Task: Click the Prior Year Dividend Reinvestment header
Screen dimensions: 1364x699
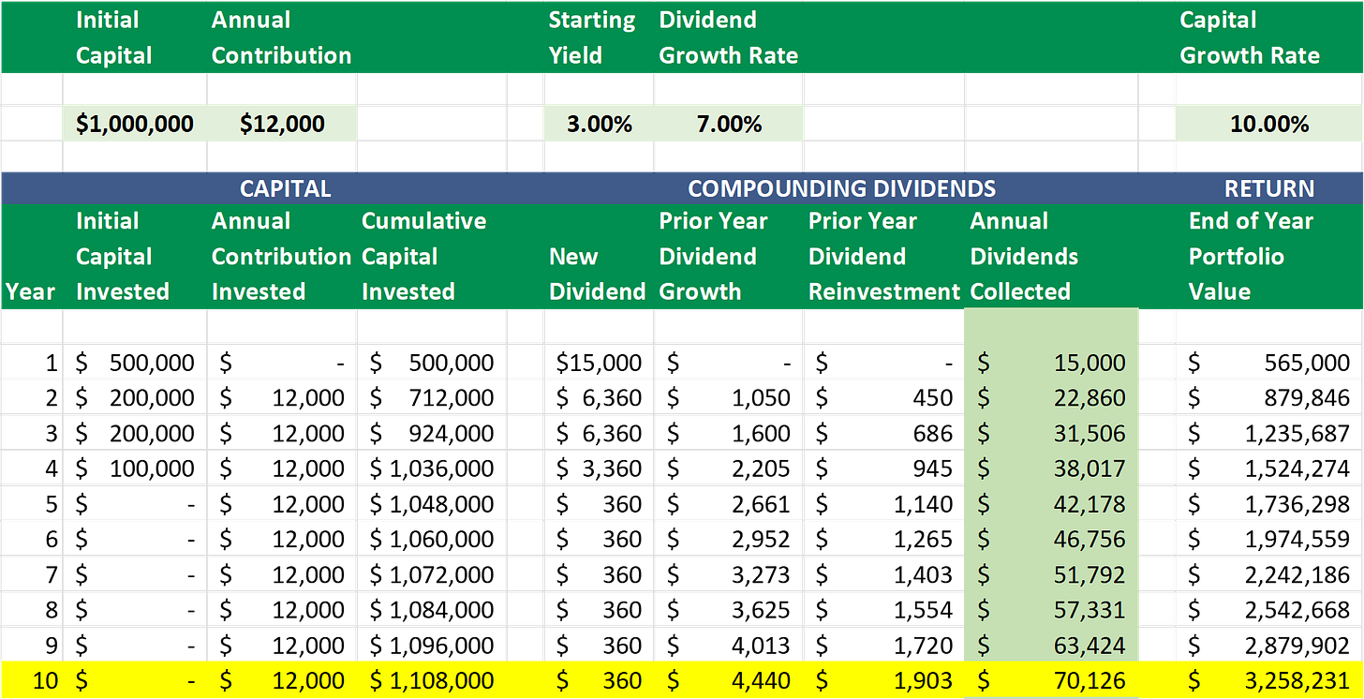Action: 883,256
